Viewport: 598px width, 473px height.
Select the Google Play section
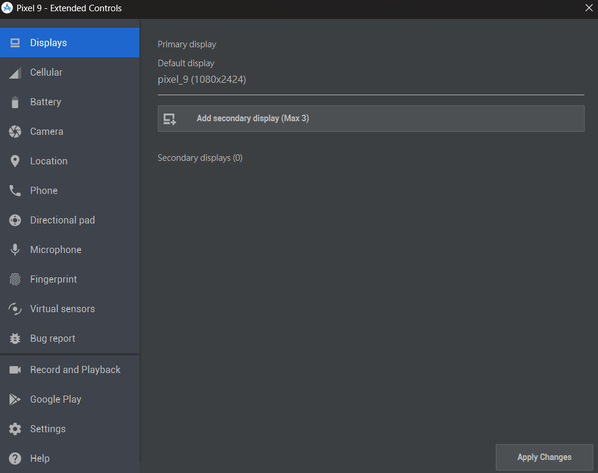click(x=70, y=399)
